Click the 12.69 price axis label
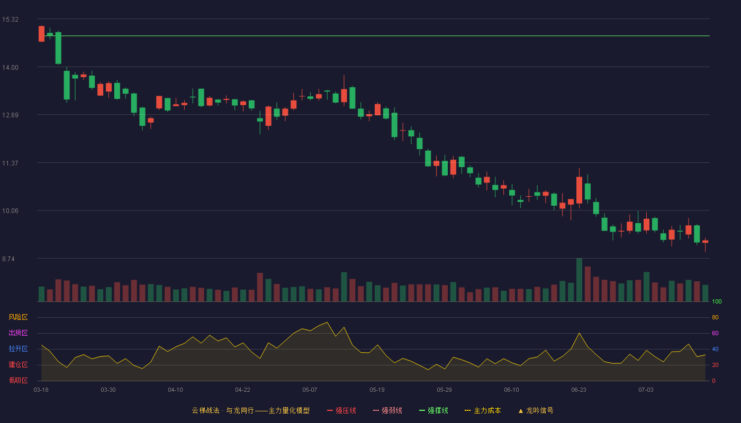This screenshot has height=423, width=741. (10, 115)
